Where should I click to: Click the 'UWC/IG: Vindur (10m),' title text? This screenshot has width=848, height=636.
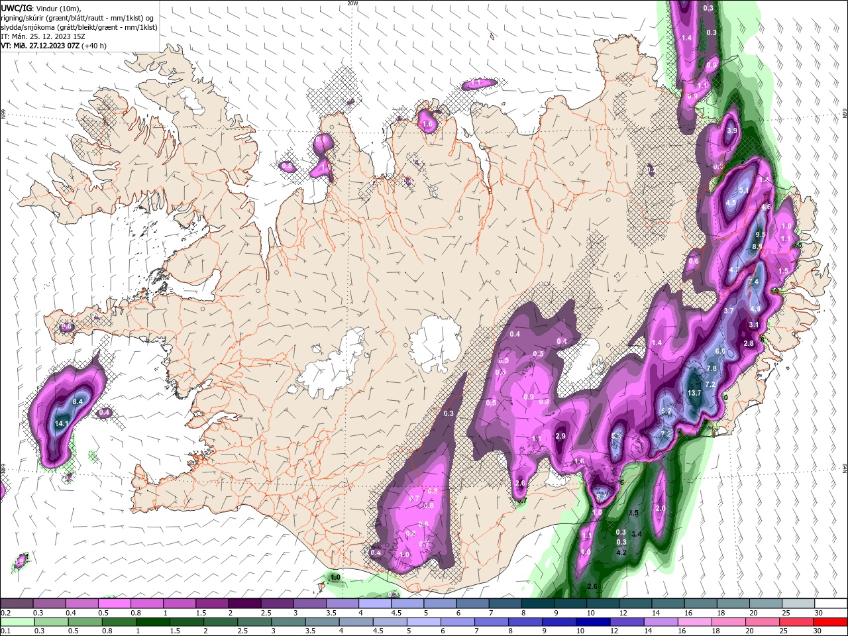point(40,8)
